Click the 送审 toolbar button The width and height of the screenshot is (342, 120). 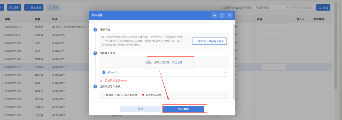tap(14, 8)
